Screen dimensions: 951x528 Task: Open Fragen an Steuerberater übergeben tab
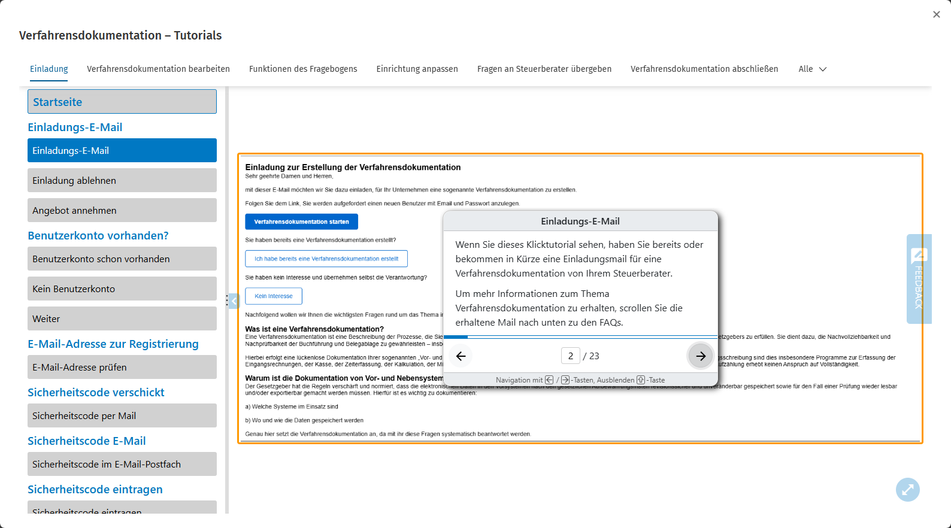click(544, 69)
